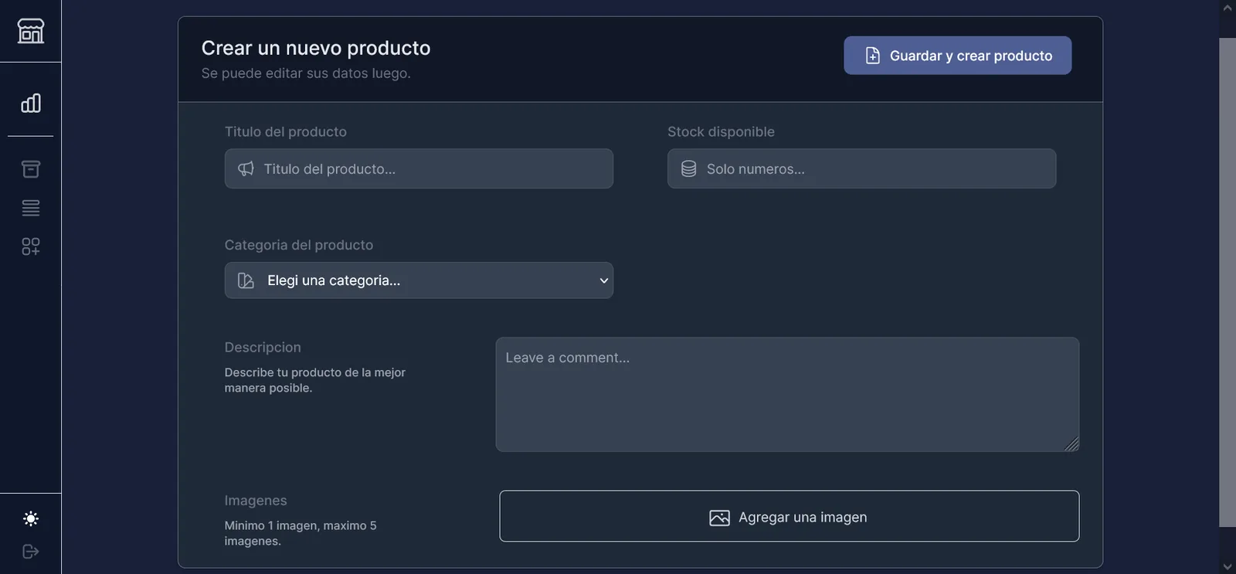Click the archive box sidebar icon
Image resolution: width=1236 pixels, height=574 pixels.
tap(31, 169)
